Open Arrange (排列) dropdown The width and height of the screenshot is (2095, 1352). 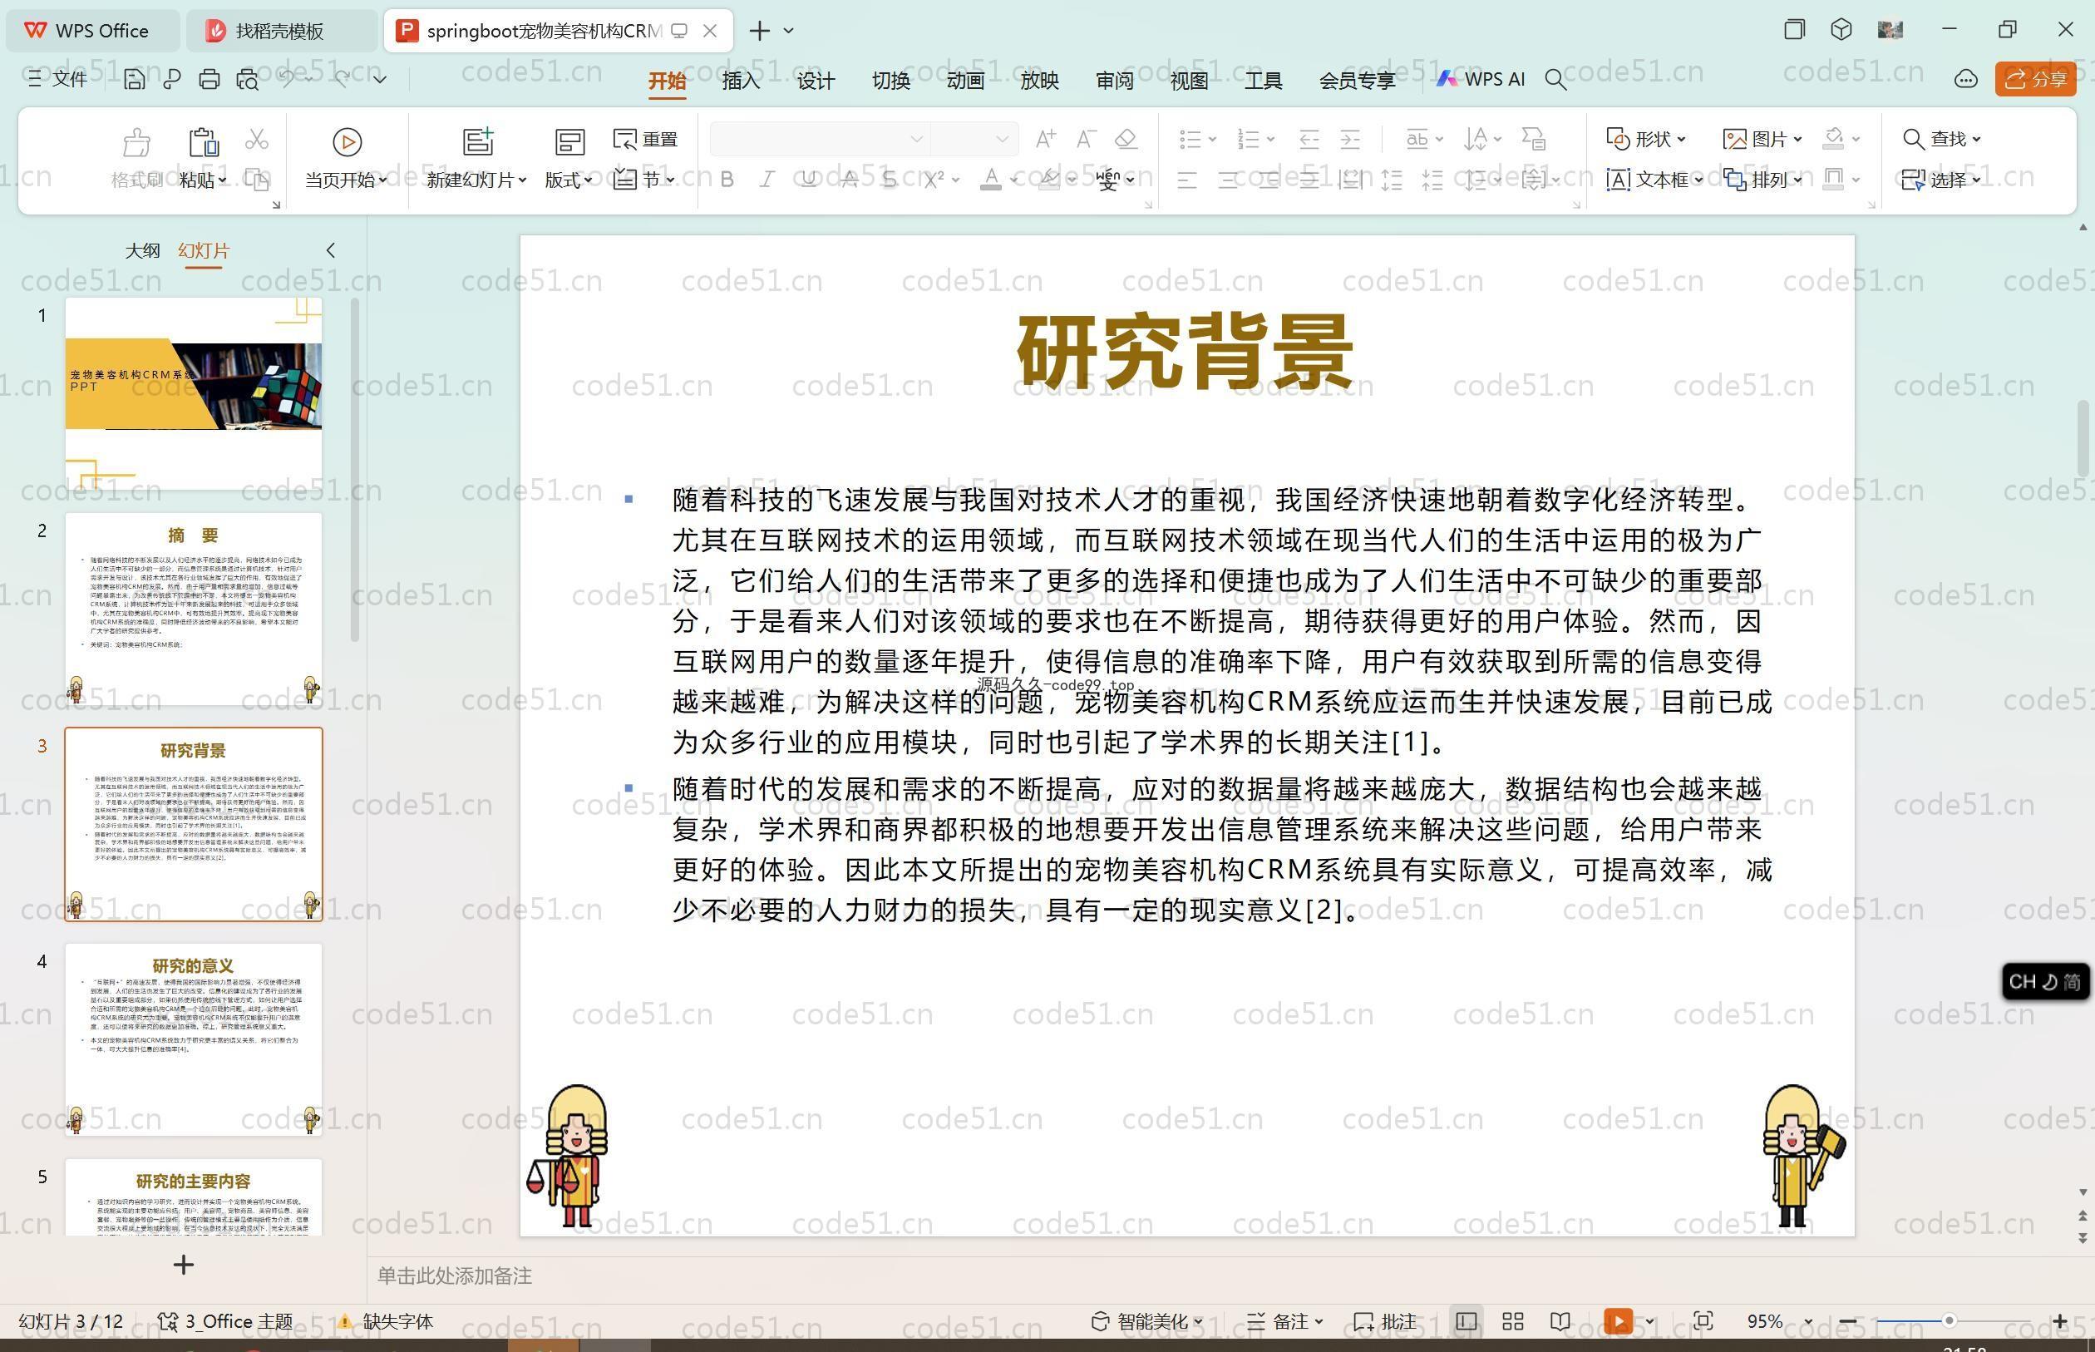(x=1762, y=179)
